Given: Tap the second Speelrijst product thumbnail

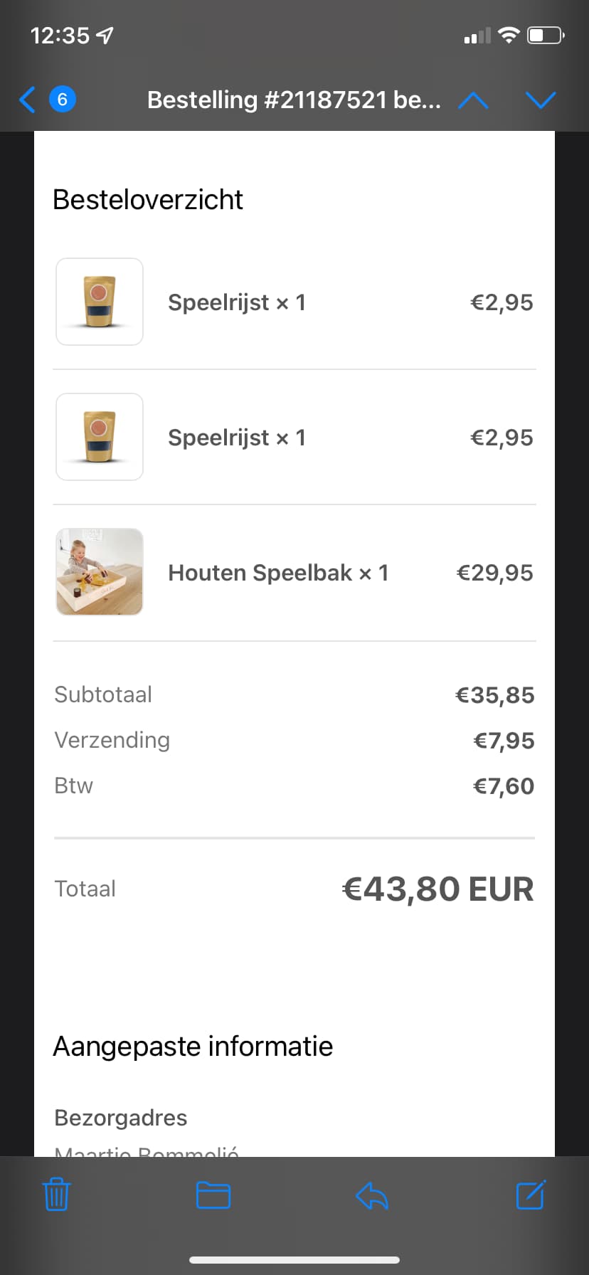Looking at the screenshot, I should [100, 437].
